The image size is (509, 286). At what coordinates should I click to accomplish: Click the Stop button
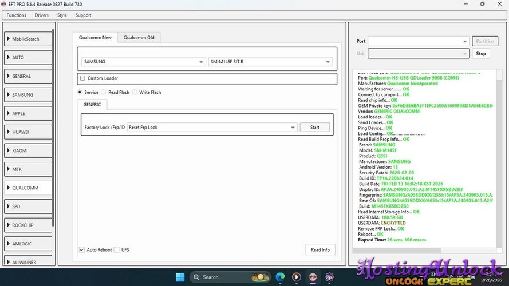point(481,54)
